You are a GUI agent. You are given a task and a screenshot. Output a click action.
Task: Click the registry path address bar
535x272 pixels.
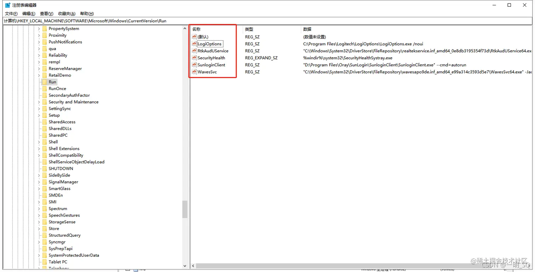click(267, 21)
